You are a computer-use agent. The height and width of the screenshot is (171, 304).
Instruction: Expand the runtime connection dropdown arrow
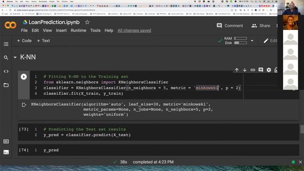tap(252, 41)
